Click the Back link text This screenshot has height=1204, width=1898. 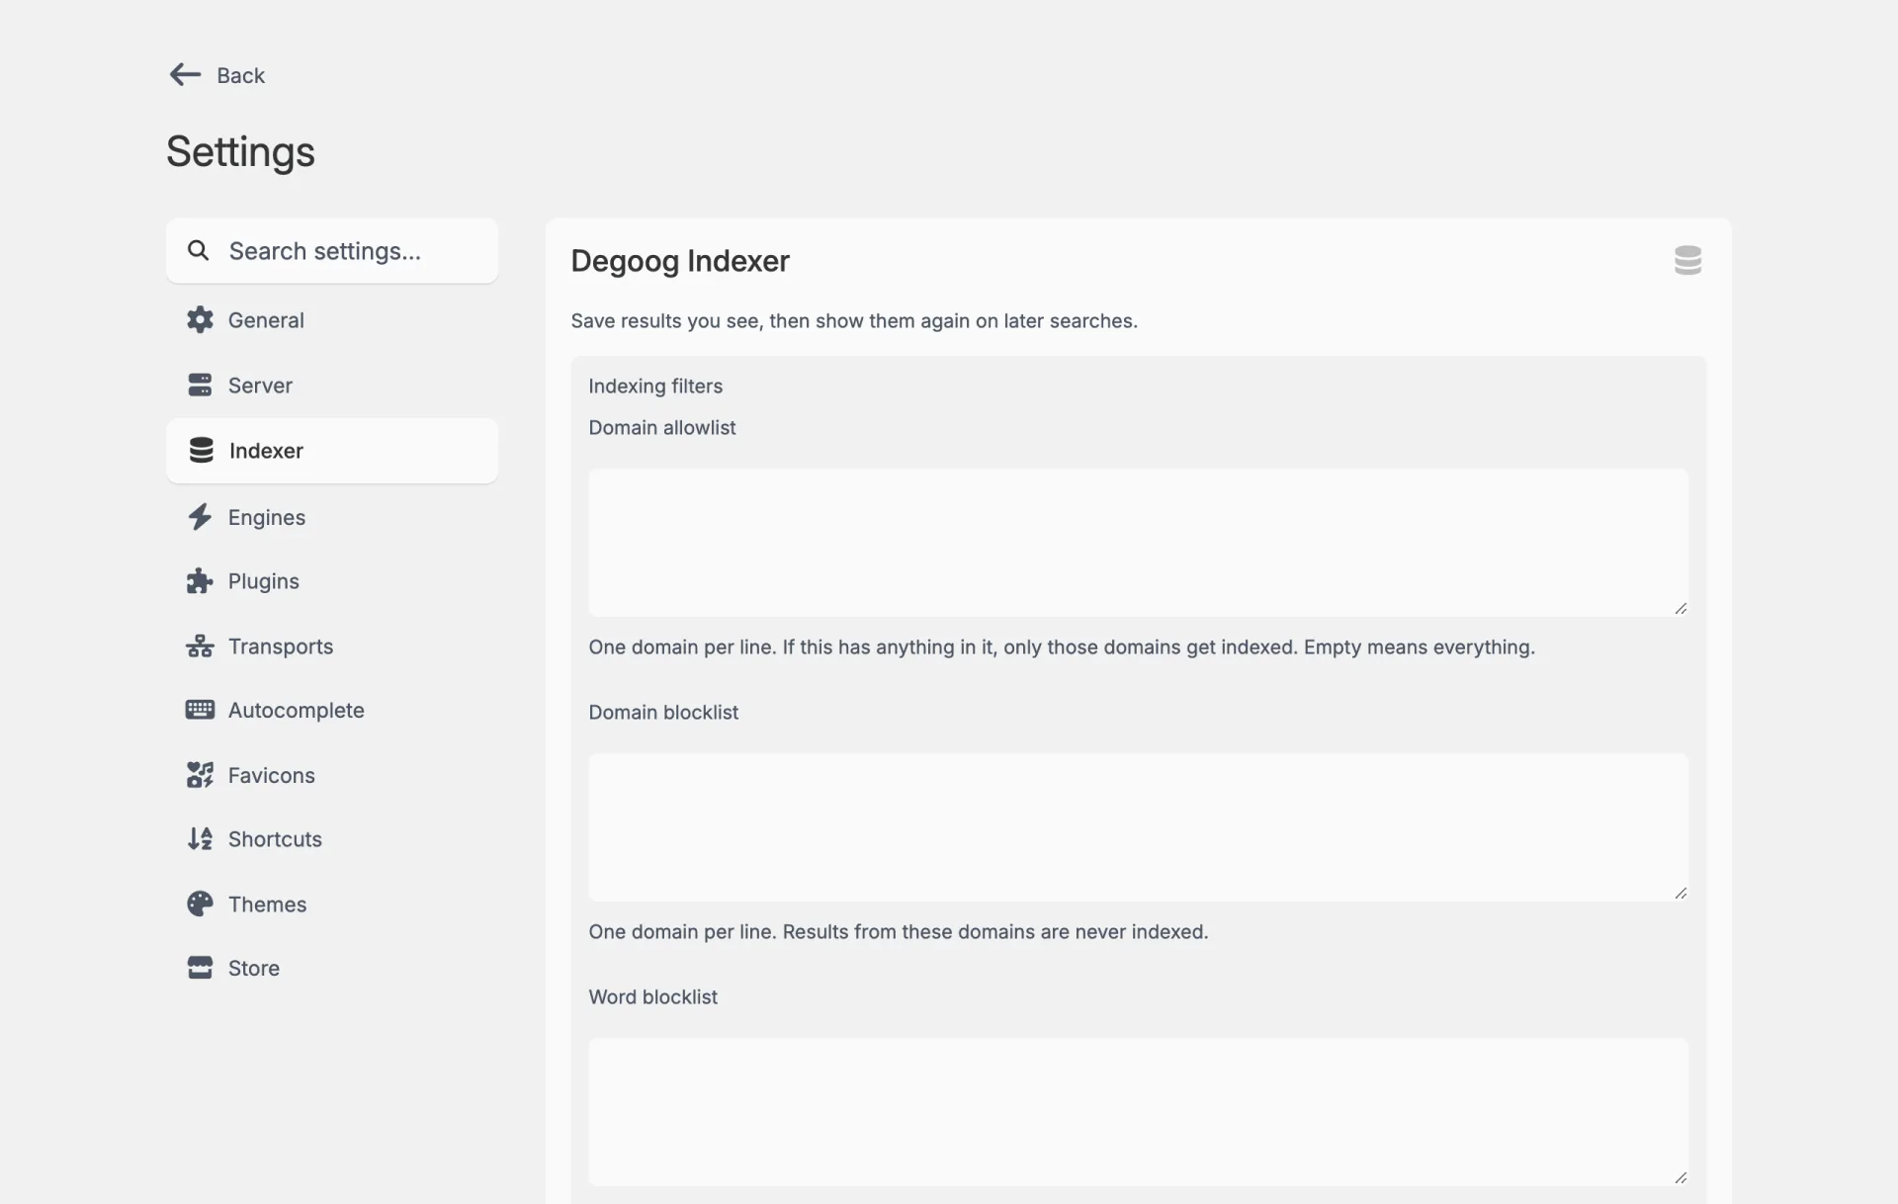pyautogui.click(x=240, y=76)
